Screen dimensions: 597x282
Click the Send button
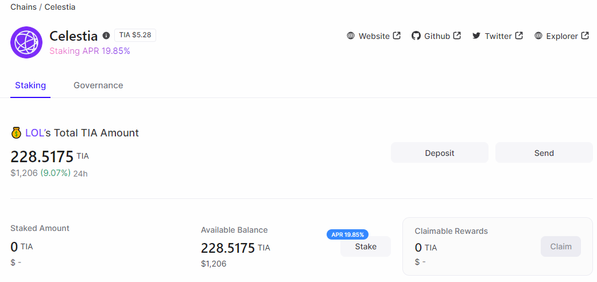point(544,153)
